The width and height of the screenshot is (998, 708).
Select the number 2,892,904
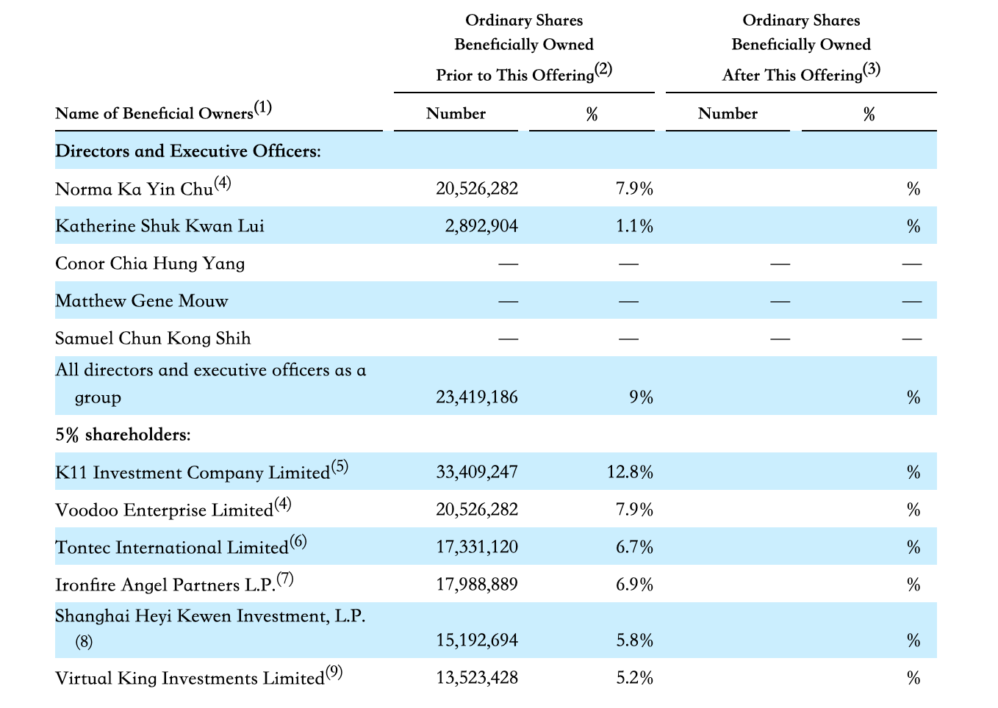[481, 226]
